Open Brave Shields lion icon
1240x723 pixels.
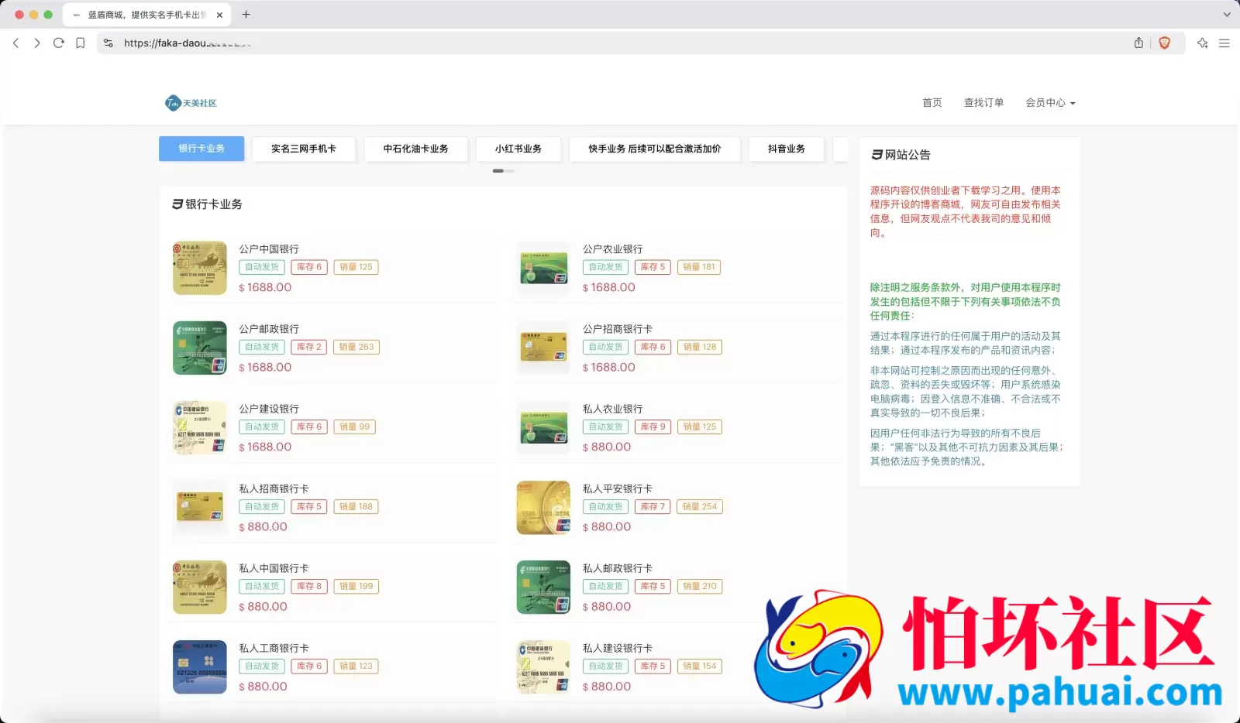coord(1164,43)
